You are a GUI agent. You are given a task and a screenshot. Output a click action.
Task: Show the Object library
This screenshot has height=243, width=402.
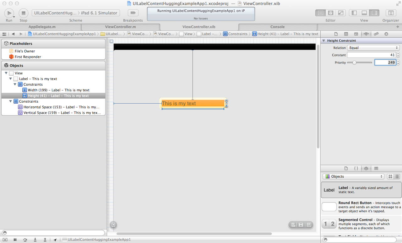tap(366, 168)
